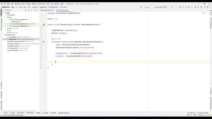Open the TODO tool window
This screenshot has height=119, width=212.
point(13,113)
